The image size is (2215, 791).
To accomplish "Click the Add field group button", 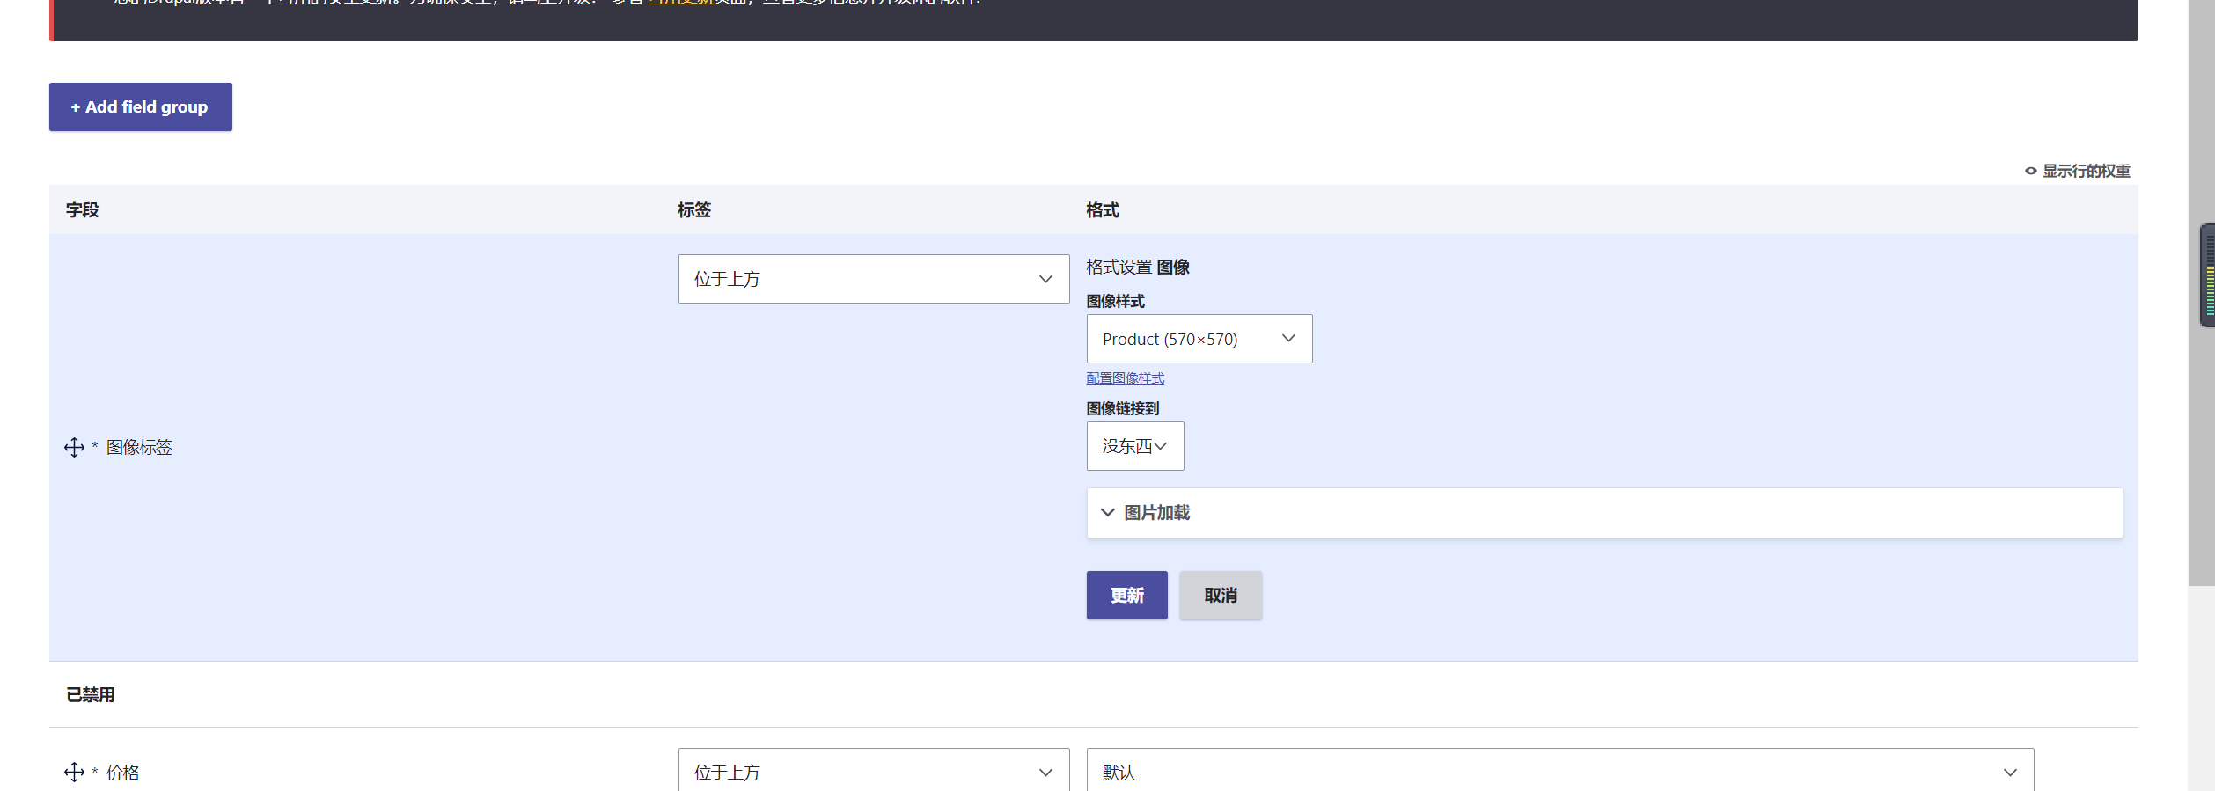I will pyautogui.click(x=141, y=107).
